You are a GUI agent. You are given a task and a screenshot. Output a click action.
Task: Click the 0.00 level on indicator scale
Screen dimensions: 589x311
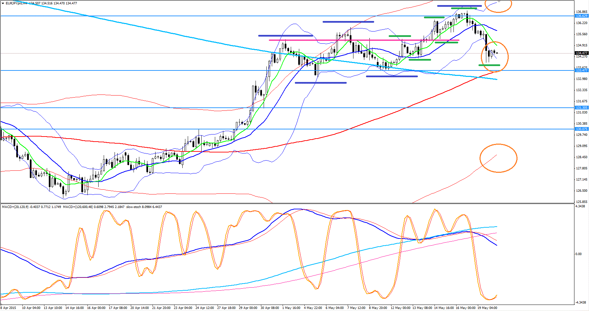pos(578,254)
